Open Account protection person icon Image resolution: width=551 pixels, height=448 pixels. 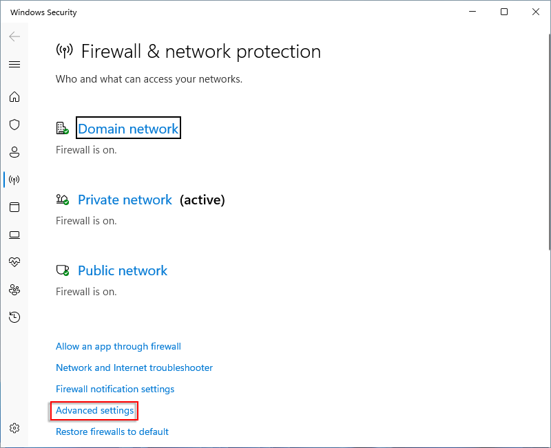[14, 152]
